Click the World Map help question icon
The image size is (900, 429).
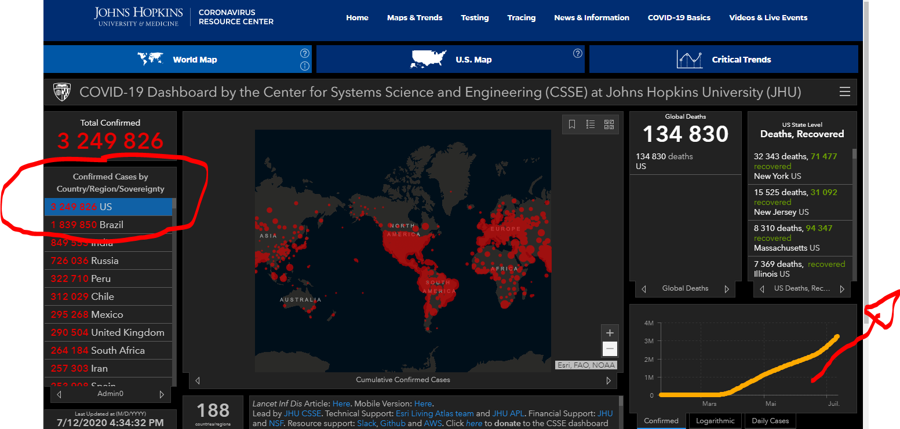click(x=305, y=53)
